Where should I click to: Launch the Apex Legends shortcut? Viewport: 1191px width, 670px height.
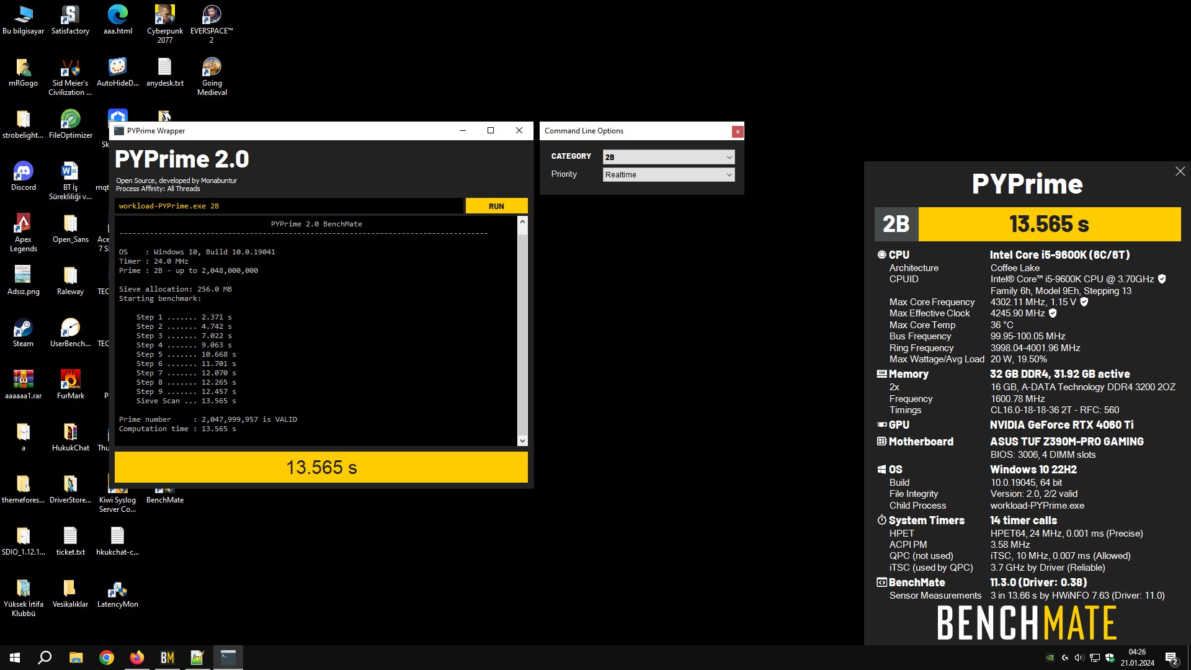tap(23, 233)
